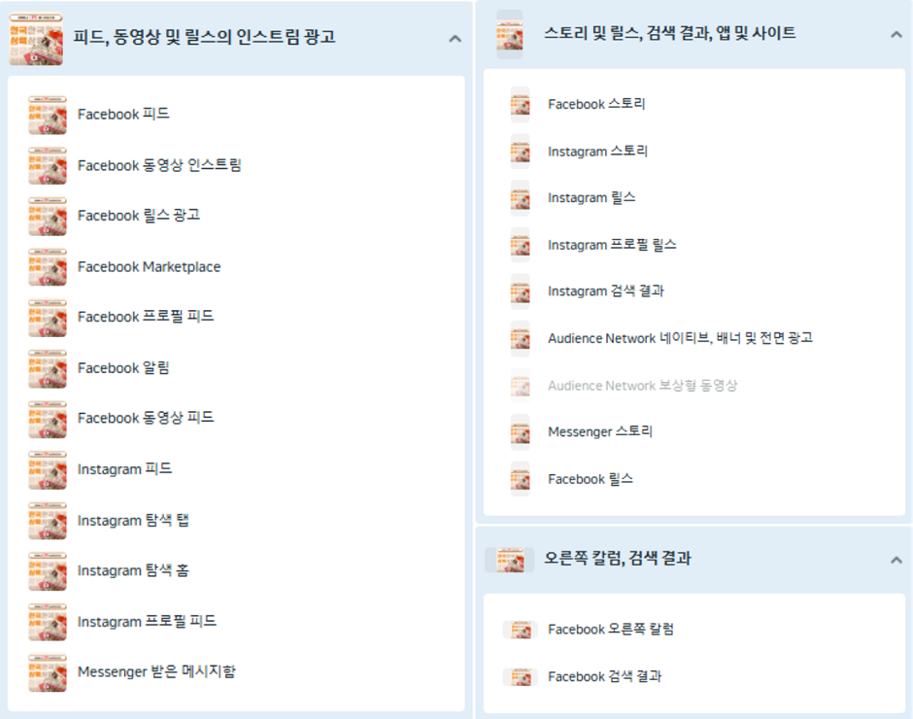Click the Facebook 프로필 피드 thumbnail
This screenshot has height=719, width=913.
tap(48, 318)
